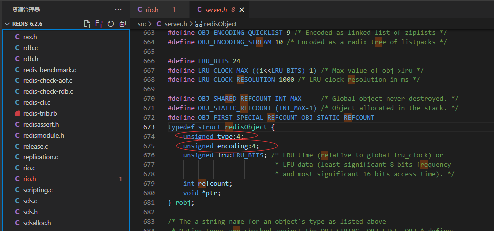Click OBJ_SHARED_REFCOUNT macro on line 670

point(235,99)
